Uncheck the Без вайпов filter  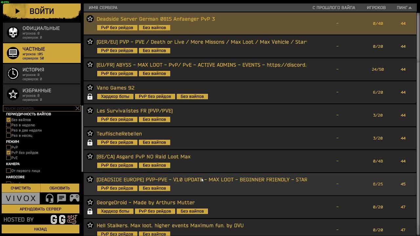(9, 120)
